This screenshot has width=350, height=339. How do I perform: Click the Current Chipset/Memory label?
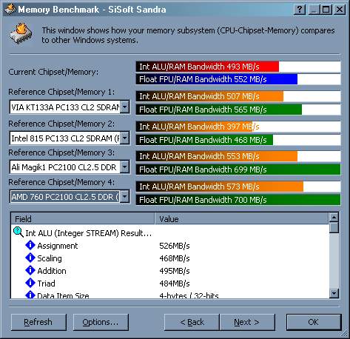coord(53,72)
